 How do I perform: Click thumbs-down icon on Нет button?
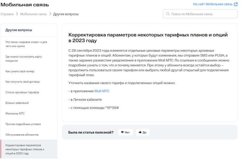(122, 132)
